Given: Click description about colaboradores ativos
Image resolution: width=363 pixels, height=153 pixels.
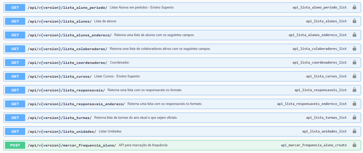Looking at the screenshot, I should [160, 49].
